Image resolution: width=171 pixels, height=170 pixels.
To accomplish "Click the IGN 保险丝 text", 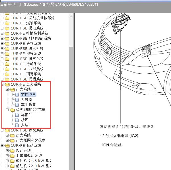I will tap(111, 145).
